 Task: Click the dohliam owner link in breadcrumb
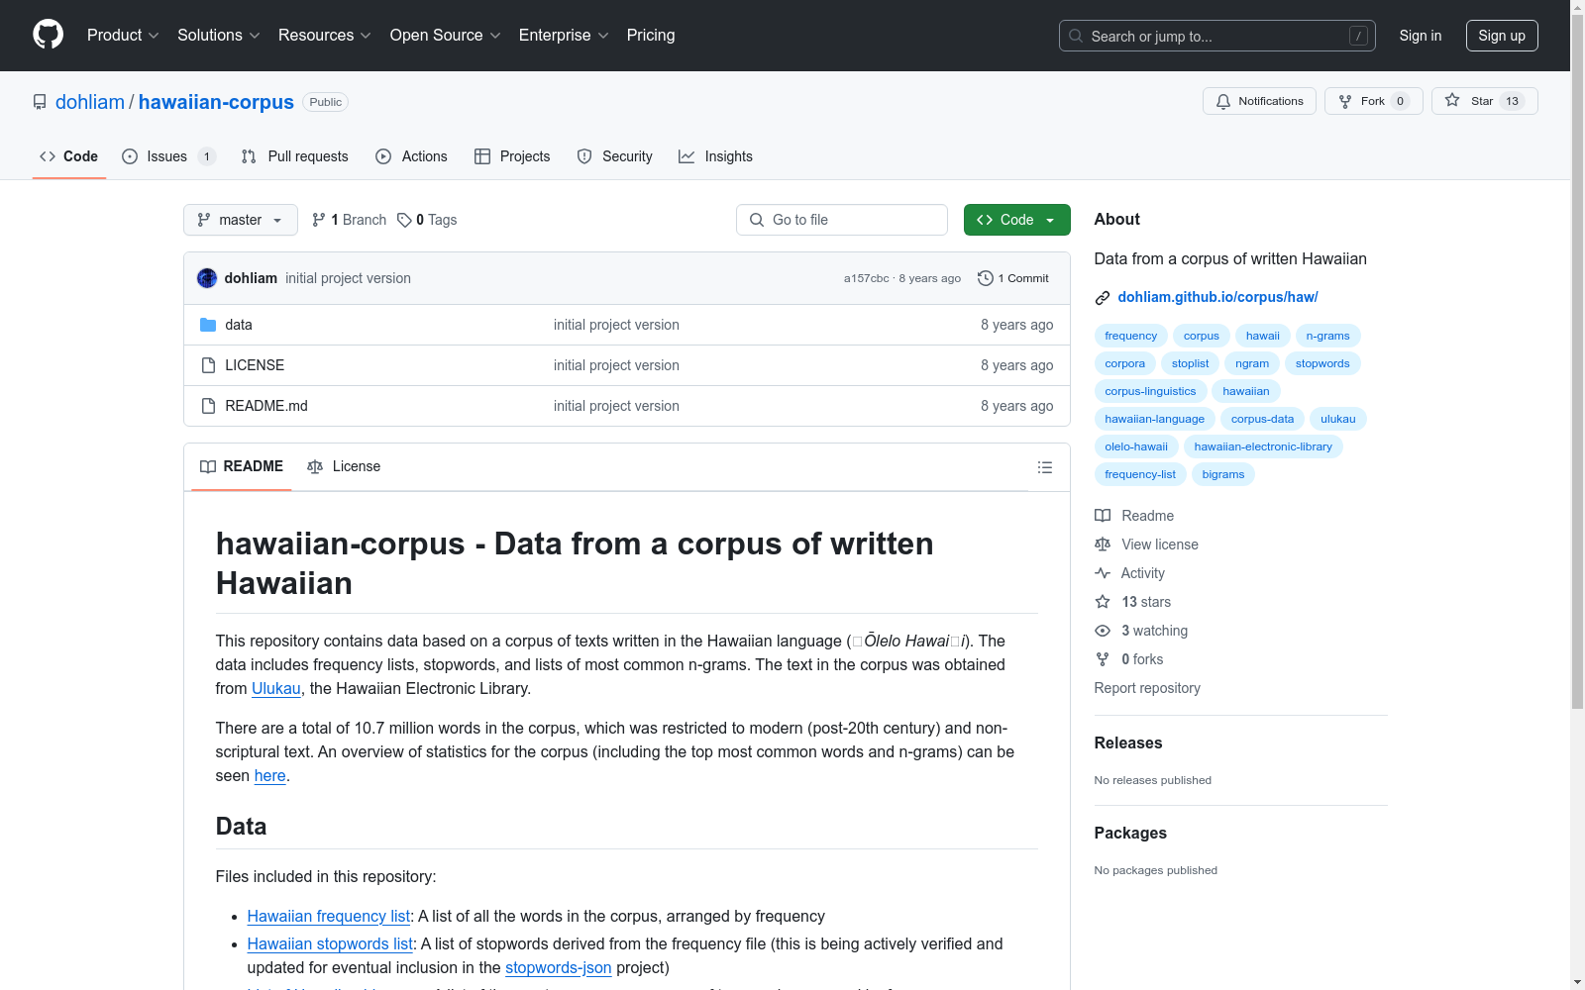(x=90, y=102)
